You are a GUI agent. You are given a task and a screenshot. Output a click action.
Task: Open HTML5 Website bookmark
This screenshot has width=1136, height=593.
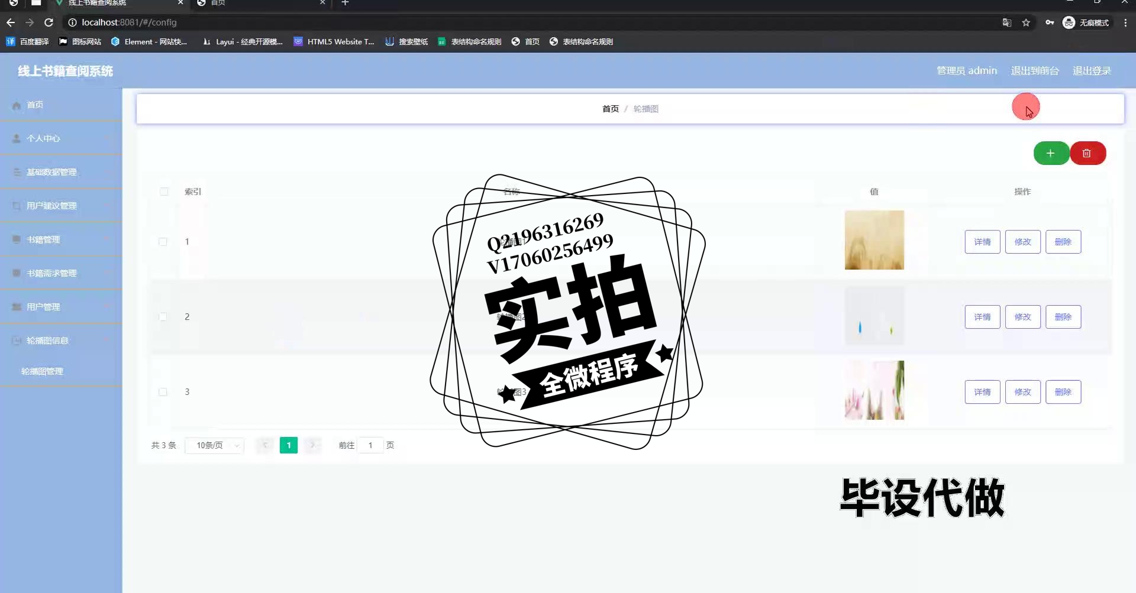tap(334, 41)
